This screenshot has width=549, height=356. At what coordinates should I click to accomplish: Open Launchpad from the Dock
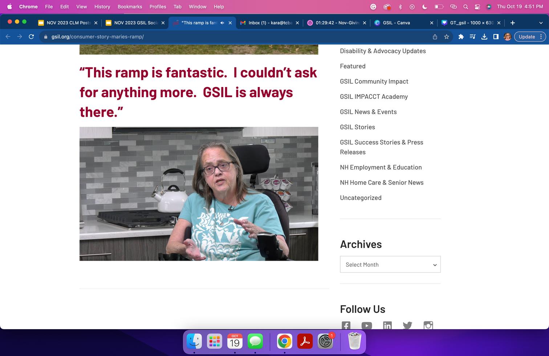[x=215, y=341]
